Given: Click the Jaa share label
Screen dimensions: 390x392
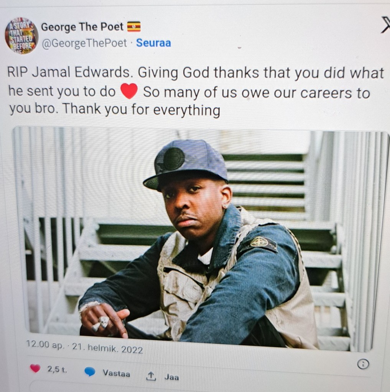Looking at the screenshot, I should click(x=171, y=377).
